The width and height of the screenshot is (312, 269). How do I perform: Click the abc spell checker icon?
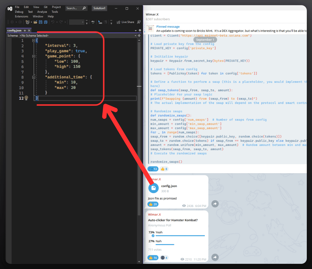click(x=93, y=22)
